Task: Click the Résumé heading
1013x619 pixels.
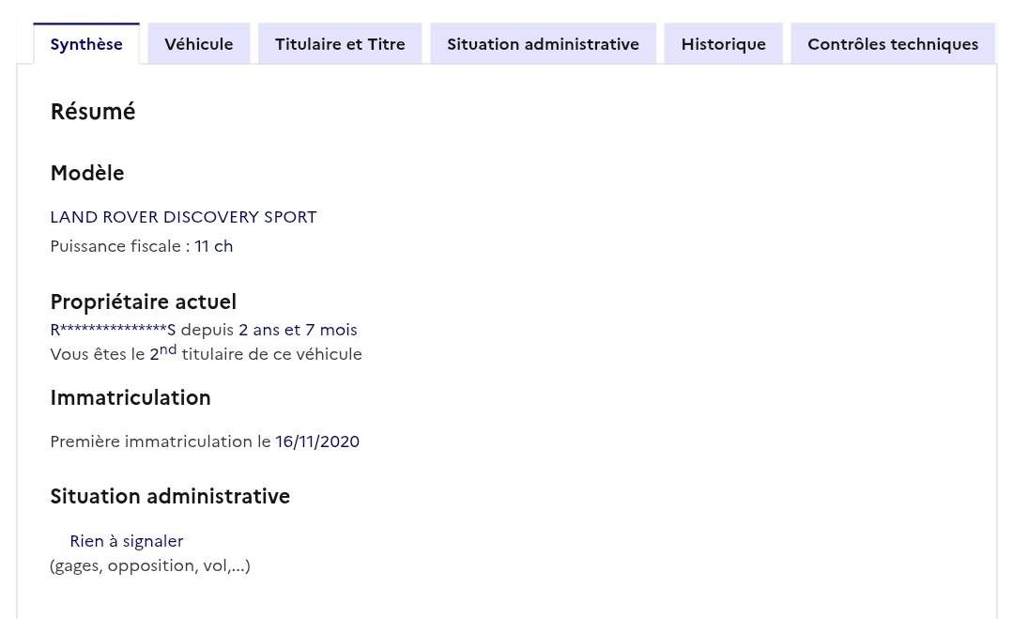Action: click(x=93, y=112)
